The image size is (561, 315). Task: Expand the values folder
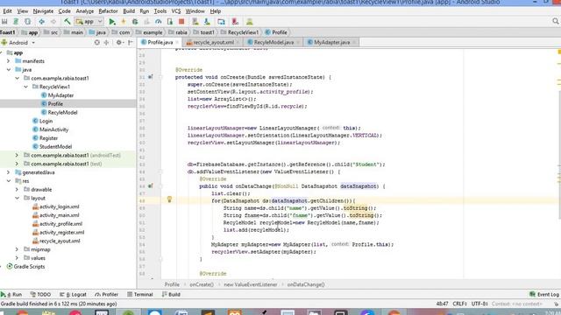click(17, 258)
